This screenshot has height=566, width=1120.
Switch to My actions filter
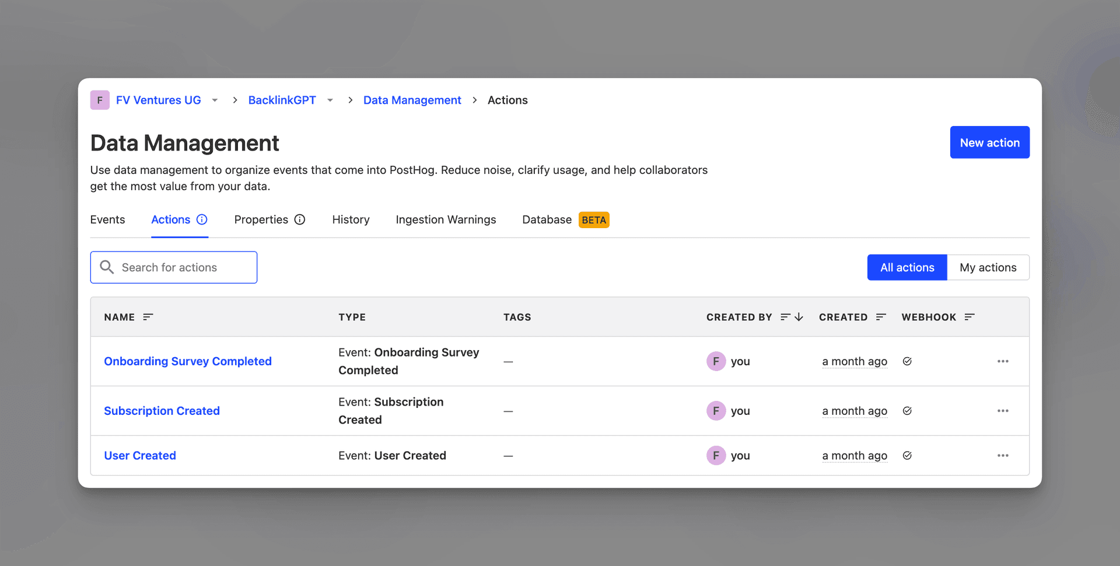(988, 267)
